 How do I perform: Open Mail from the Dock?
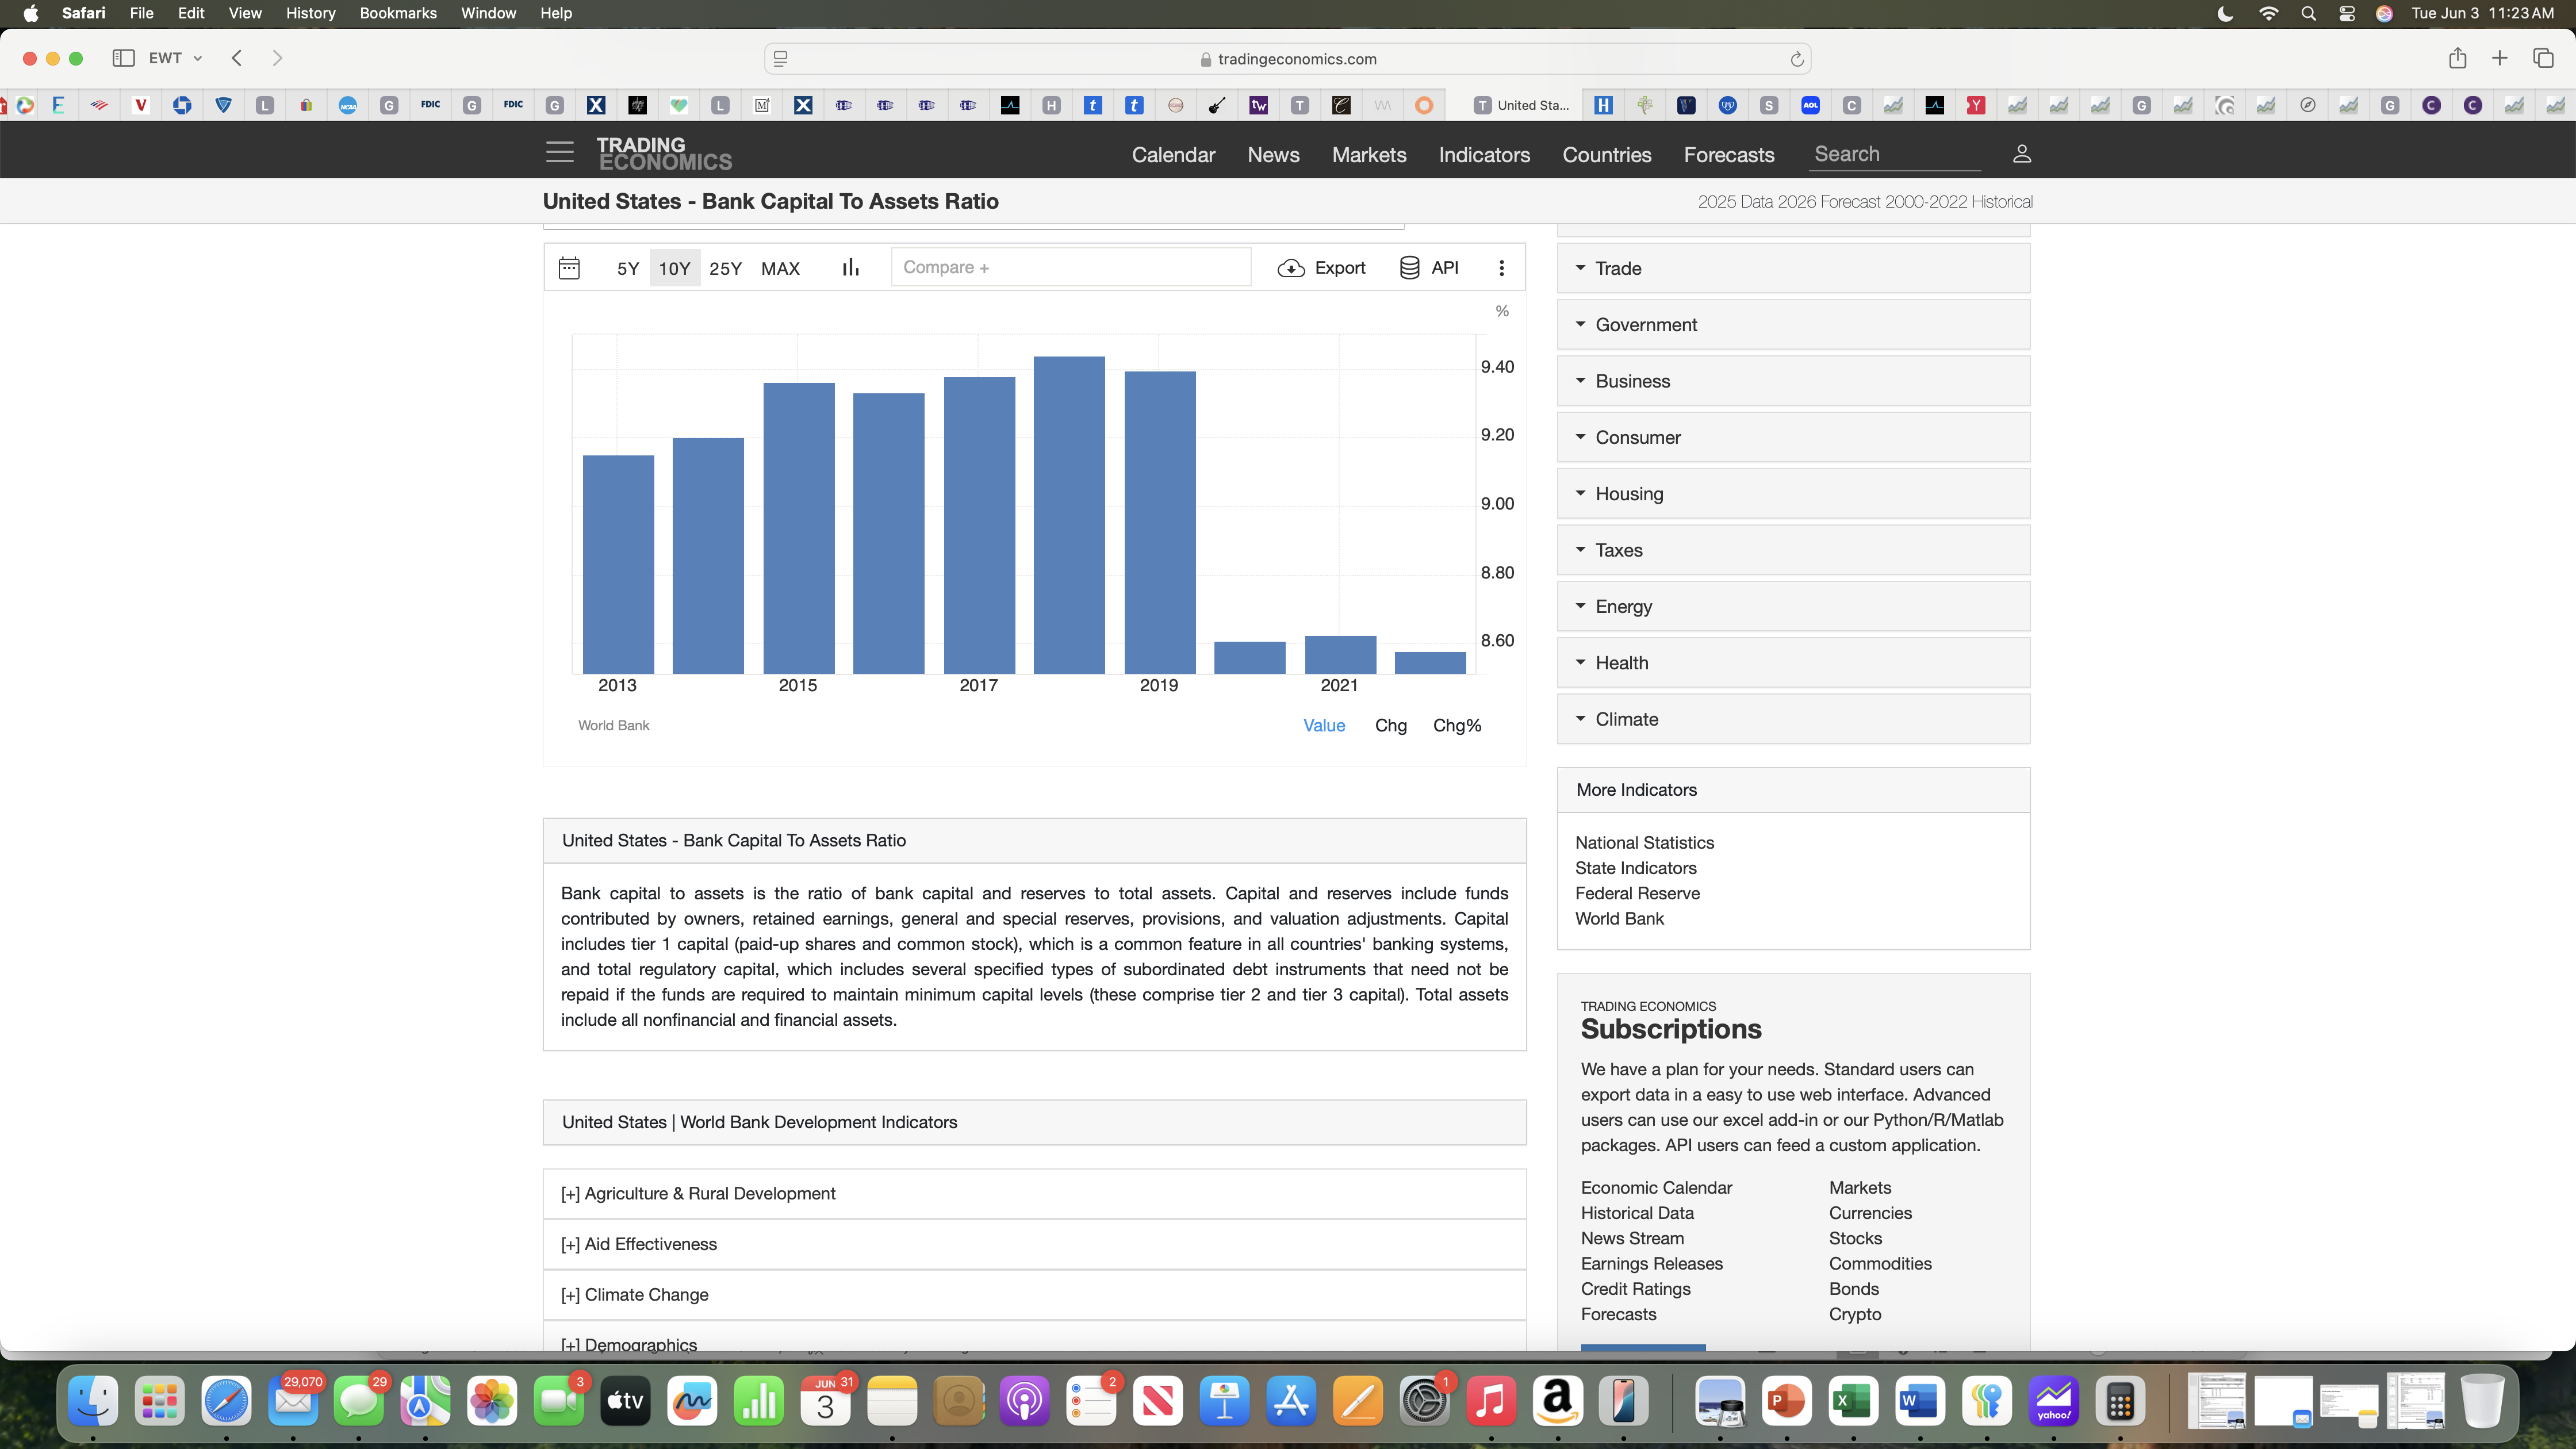tap(293, 1401)
